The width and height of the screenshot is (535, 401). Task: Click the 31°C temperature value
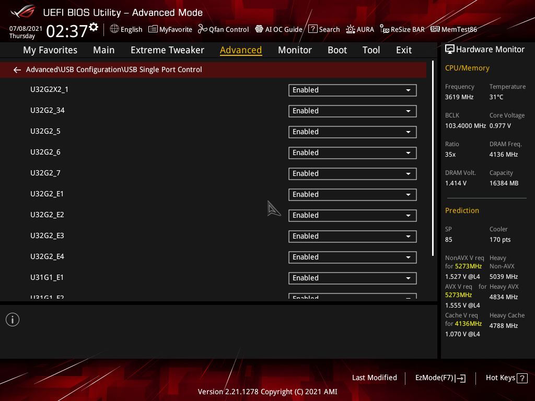coord(496,97)
